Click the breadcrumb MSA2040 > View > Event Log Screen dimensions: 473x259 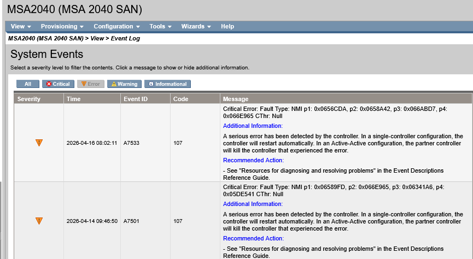tap(74, 38)
